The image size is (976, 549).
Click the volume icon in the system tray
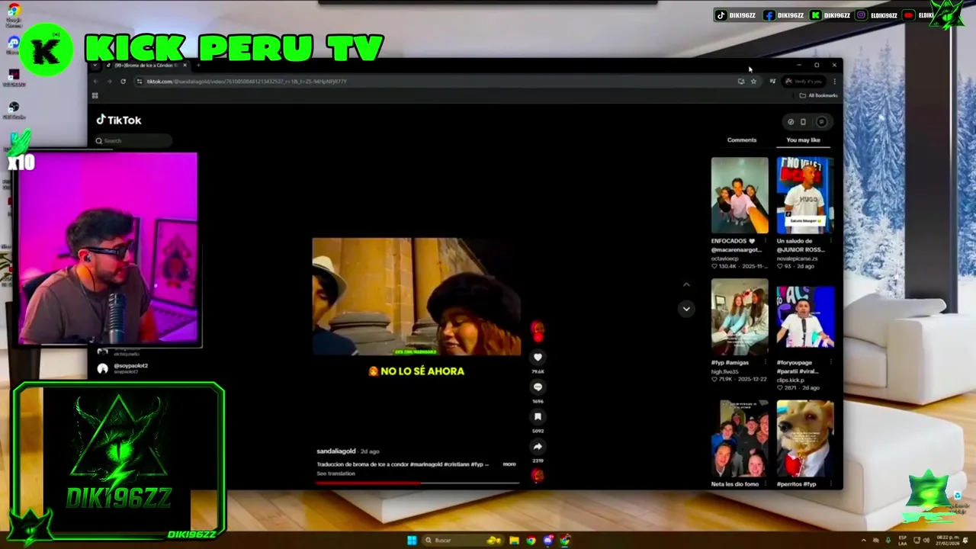point(926,540)
